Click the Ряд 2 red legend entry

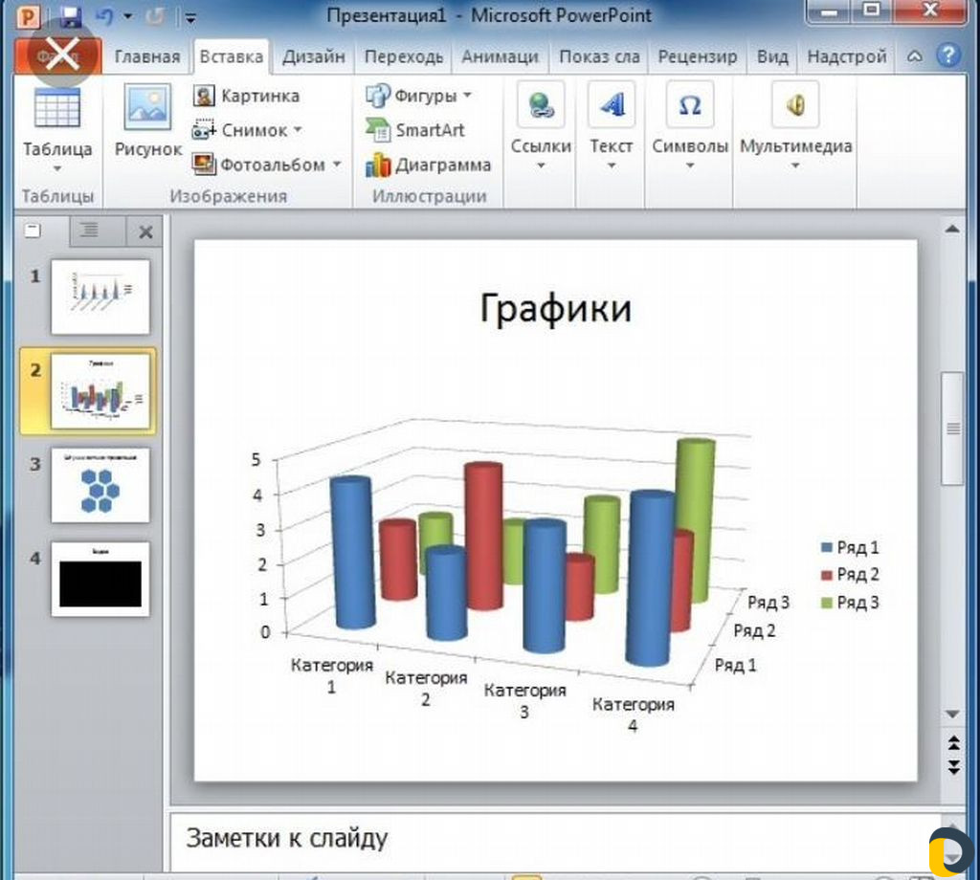[x=850, y=575]
